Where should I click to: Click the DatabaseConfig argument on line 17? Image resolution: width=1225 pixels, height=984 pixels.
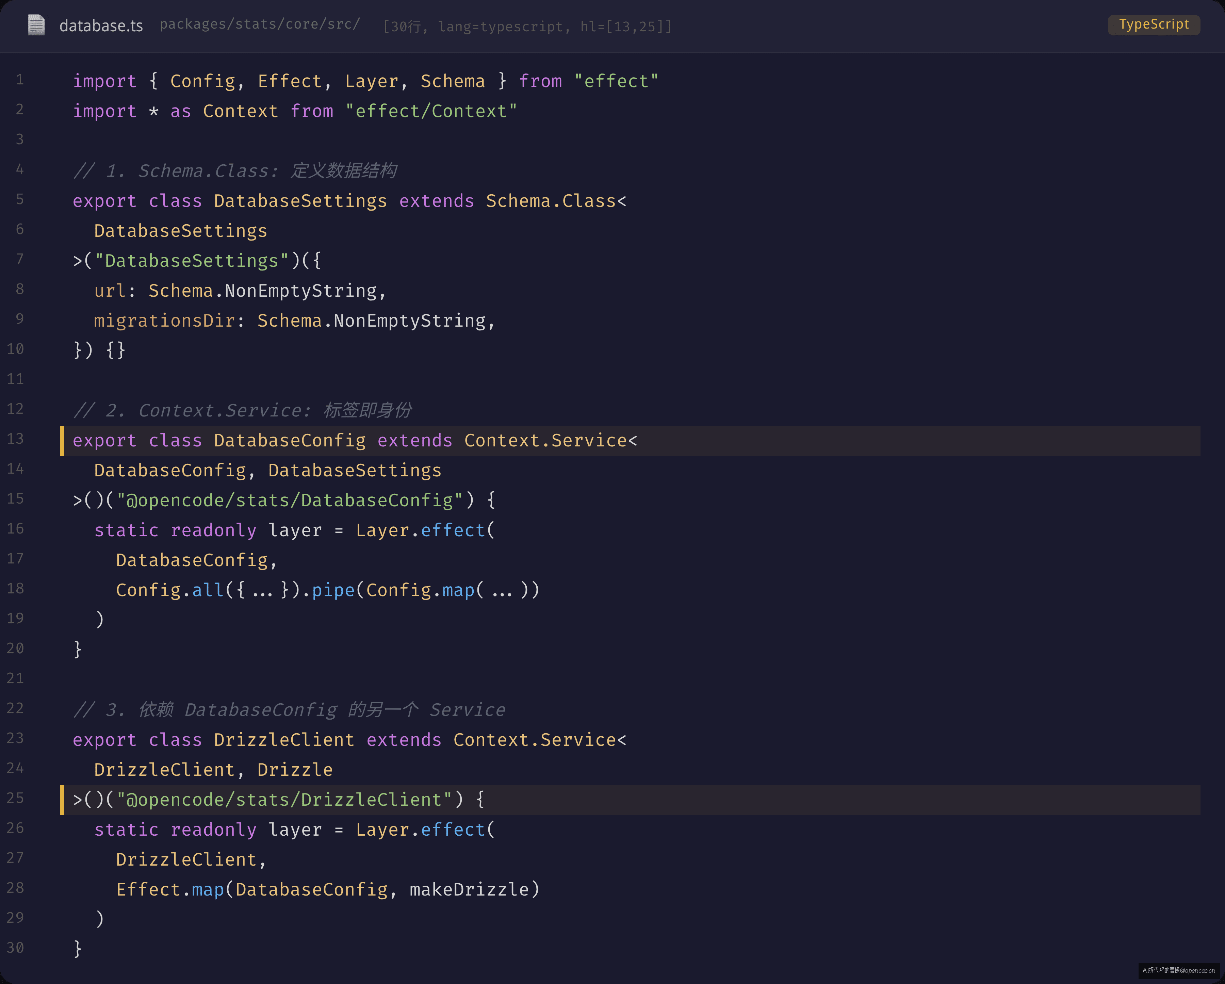pos(192,561)
